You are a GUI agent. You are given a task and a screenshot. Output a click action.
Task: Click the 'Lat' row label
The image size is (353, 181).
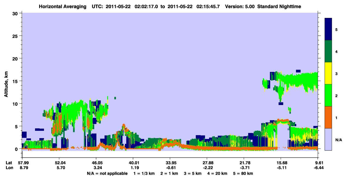coord(9,163)
